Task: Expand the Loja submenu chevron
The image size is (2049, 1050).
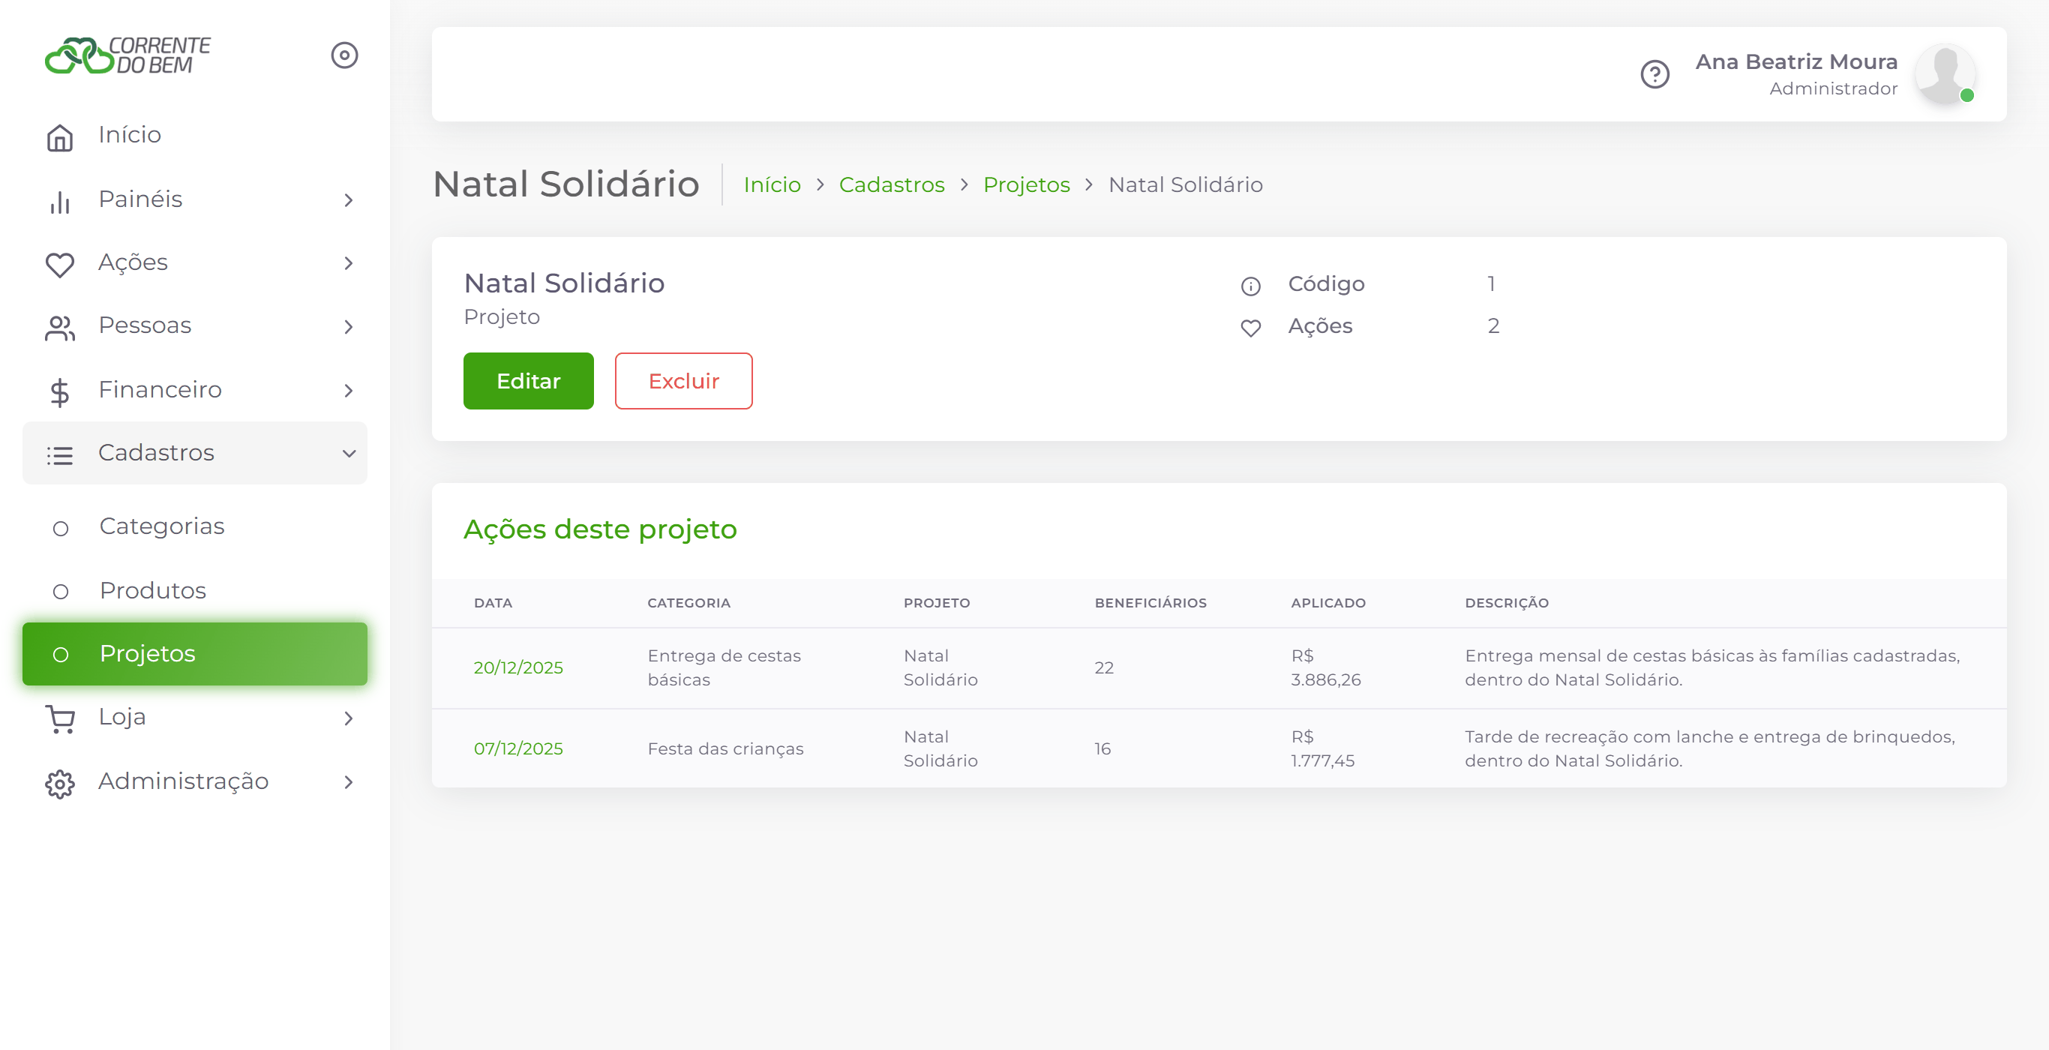Action: (349, 718)
